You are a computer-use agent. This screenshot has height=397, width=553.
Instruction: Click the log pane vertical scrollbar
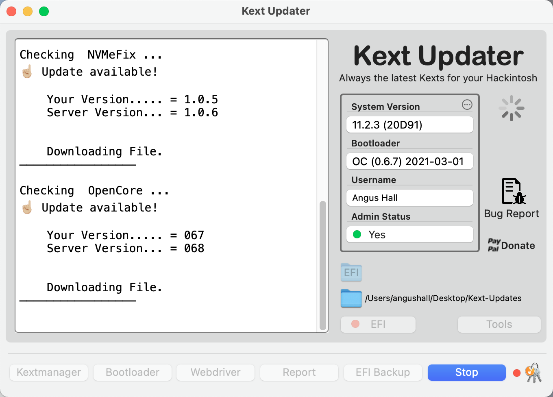click(323, 265)
